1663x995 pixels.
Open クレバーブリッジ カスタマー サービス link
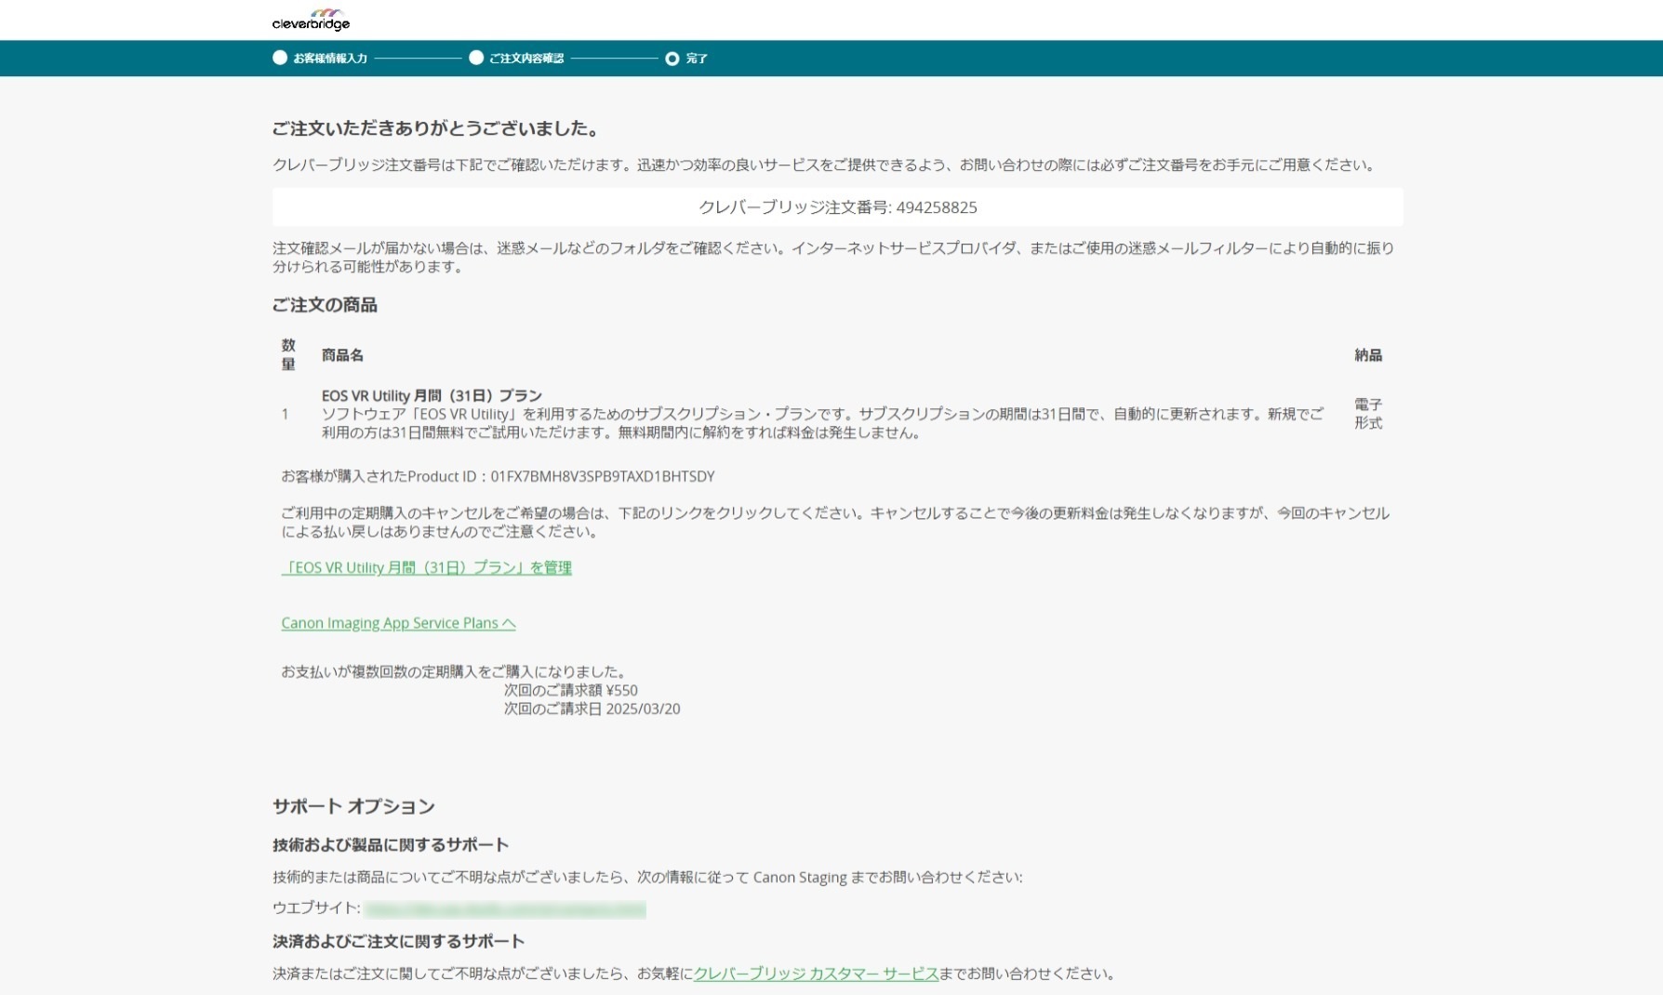tap(816, 974)
